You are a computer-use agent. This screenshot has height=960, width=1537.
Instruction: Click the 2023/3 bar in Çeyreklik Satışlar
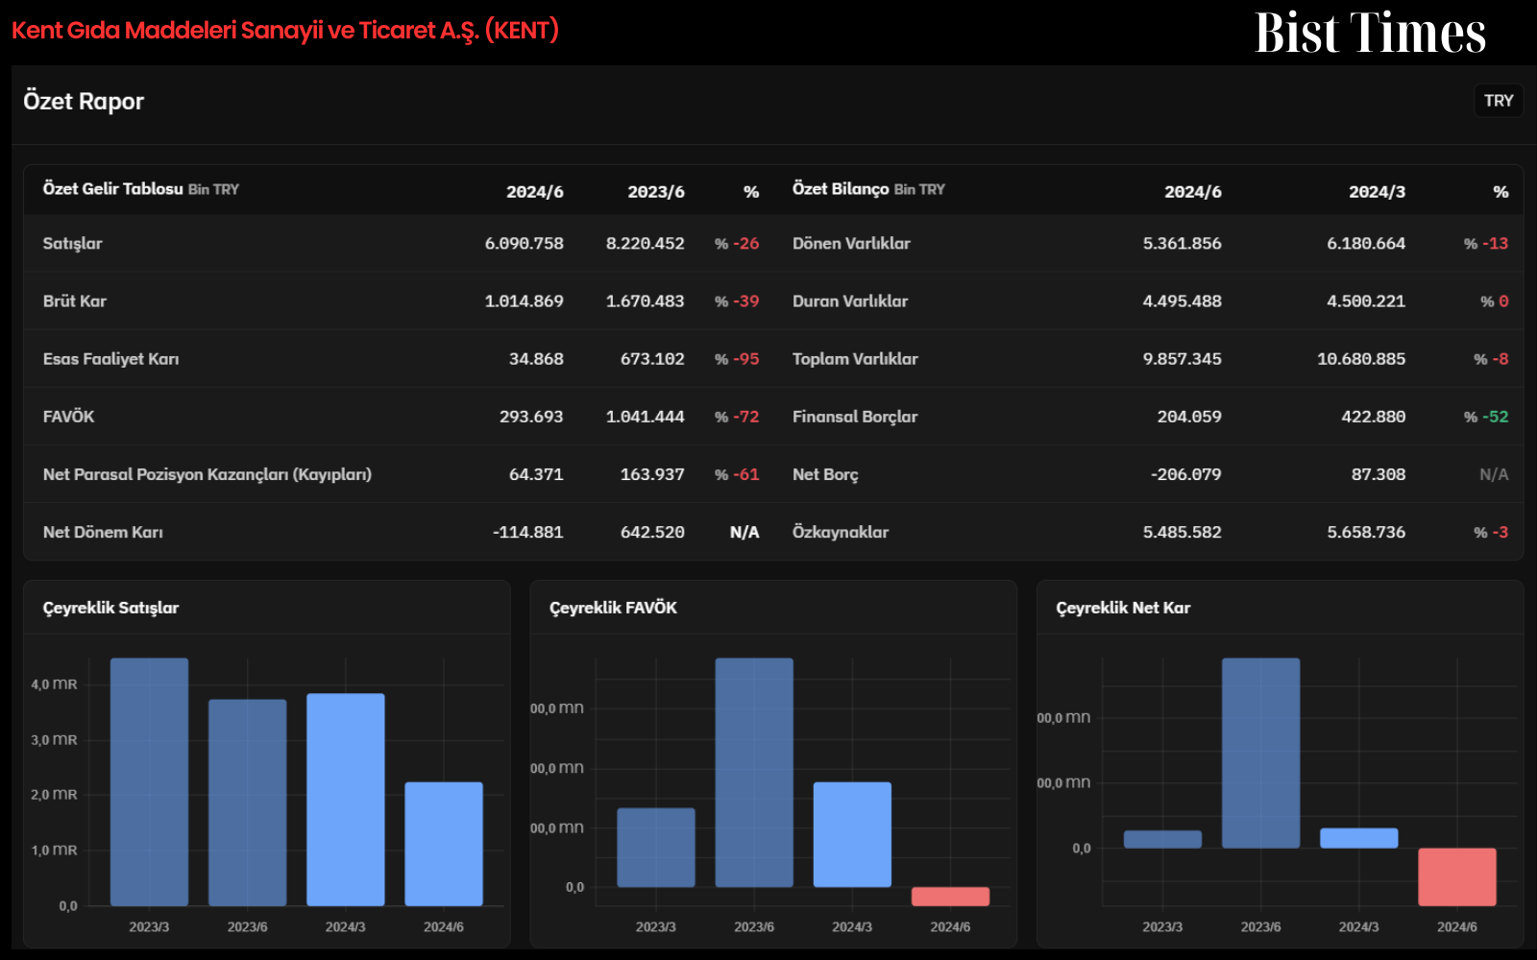pyautogui.click(x=149, y=781)
